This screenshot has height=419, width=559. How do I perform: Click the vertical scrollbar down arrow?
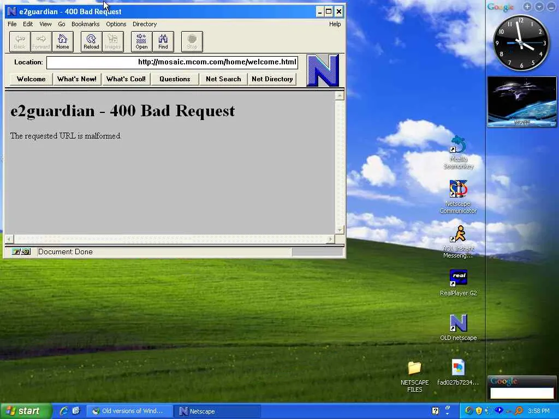coord(340,230)
